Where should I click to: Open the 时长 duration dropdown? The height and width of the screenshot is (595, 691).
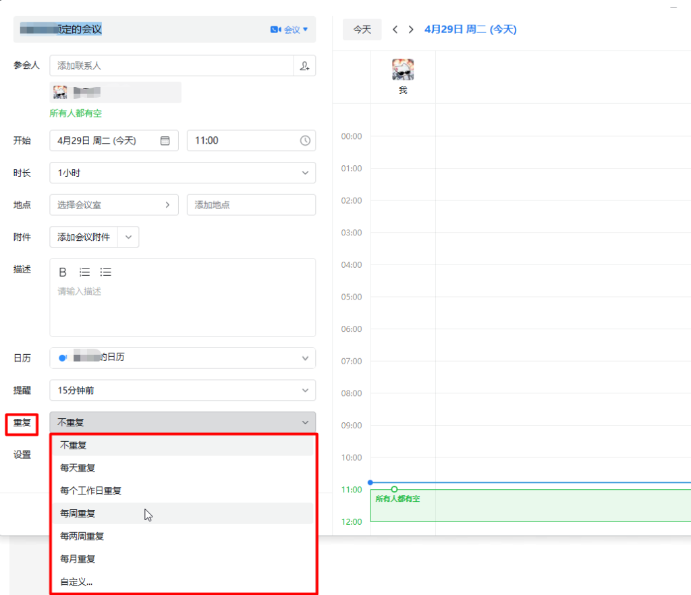[182, 173]
